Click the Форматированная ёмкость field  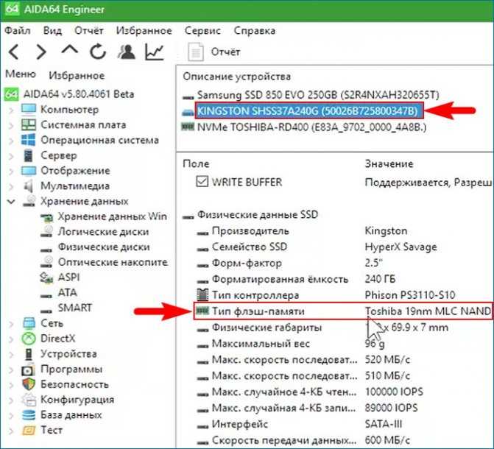tap(280, 279)
